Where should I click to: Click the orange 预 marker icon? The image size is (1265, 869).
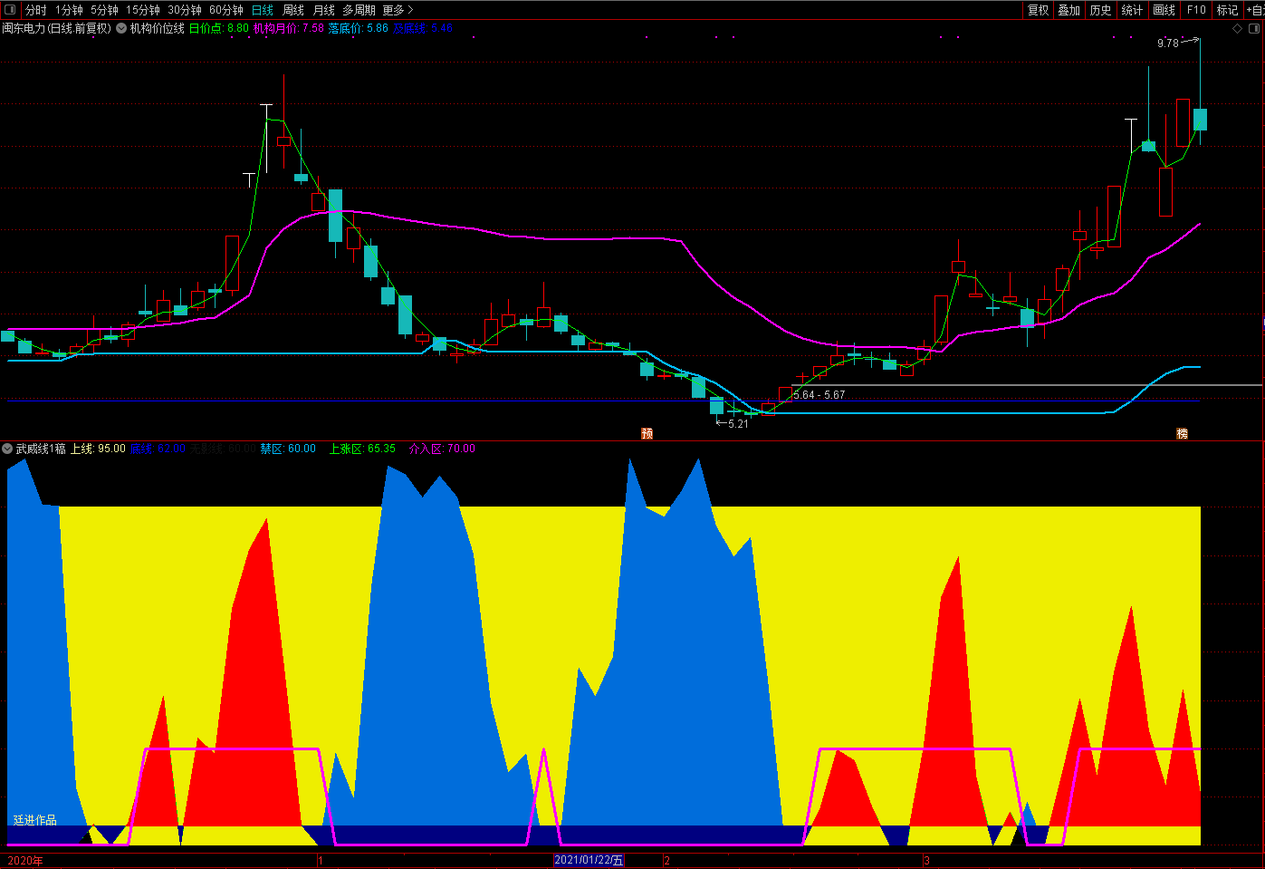pos(647,433)
